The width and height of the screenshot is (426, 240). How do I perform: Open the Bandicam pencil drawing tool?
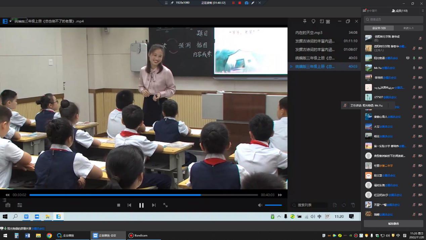253,3
